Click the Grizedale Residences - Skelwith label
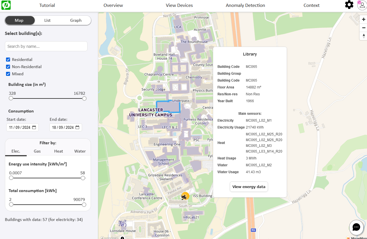Screen dimensions: 367x239 [x=165, y=177]
